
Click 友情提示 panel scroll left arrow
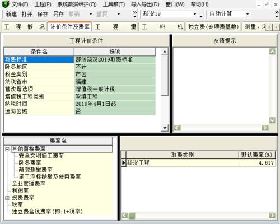pyautogui.click(x=177, y=128)
